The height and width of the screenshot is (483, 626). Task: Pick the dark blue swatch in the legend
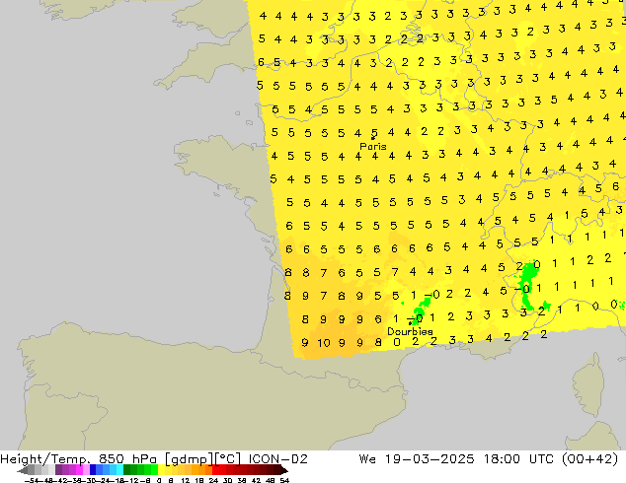(93, 470)
